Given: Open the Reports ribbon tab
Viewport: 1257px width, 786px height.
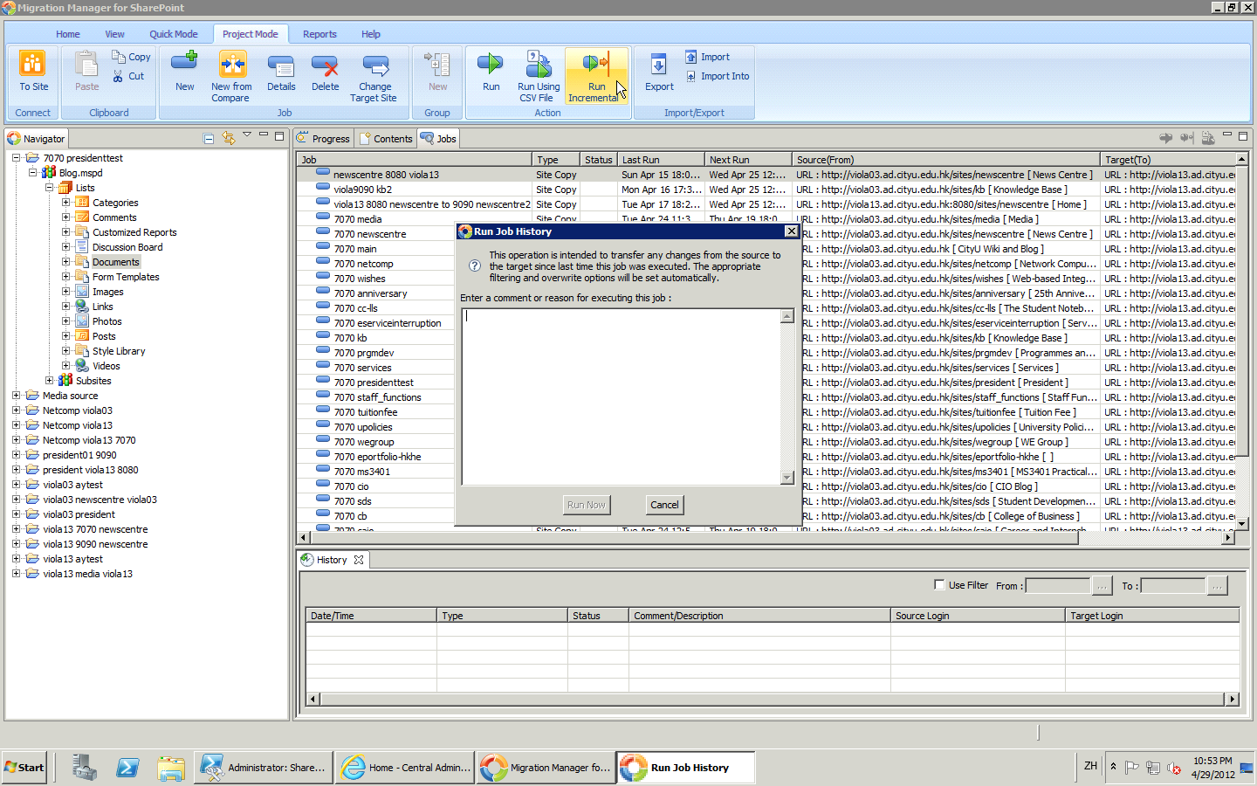Looking at the screenshot, I should pos(319,34).
